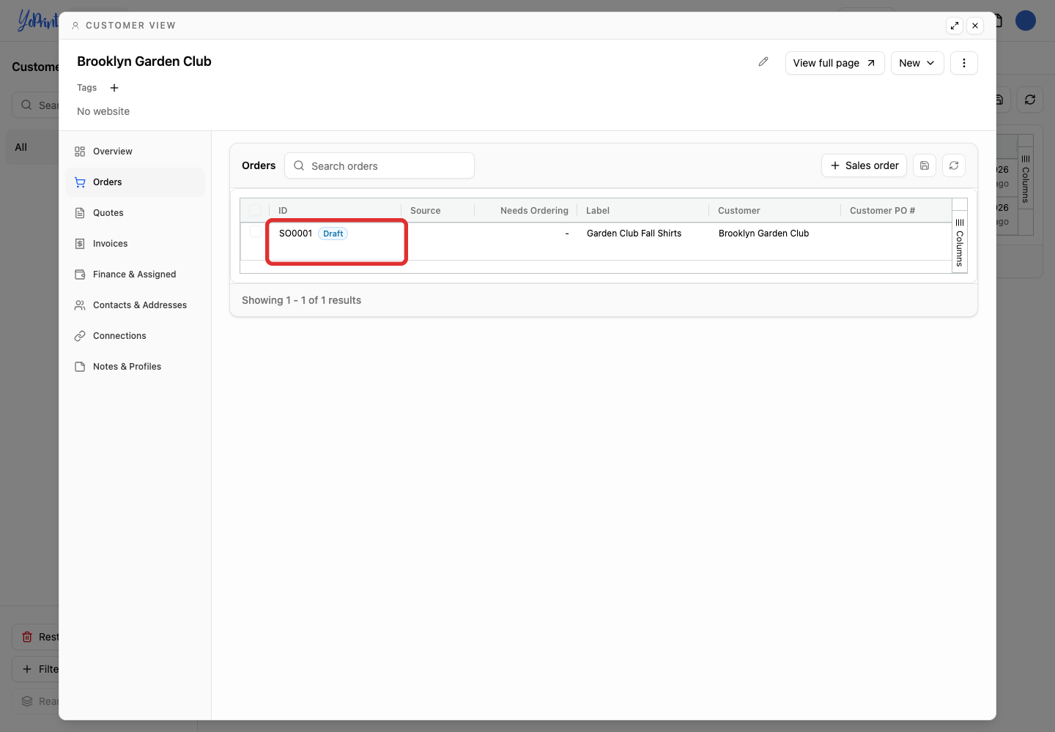The image size is (1055, 732).
Task: Click the user avatar in background page
Action: point(1026,20)
